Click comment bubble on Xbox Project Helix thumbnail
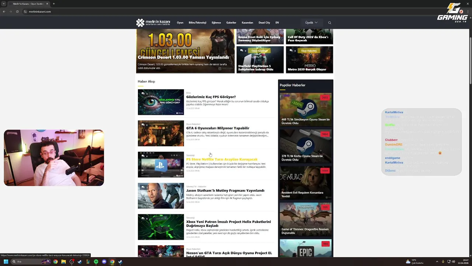Screen dimensions: 472x266 pos(143,218)
